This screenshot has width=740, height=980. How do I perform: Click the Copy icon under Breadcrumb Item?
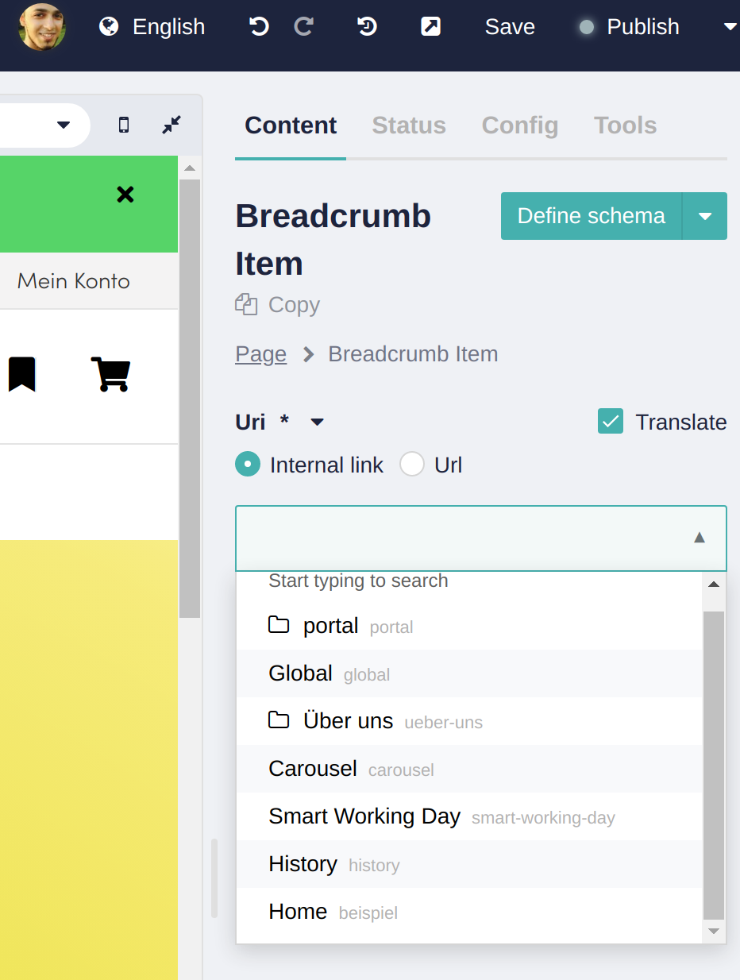245,304
